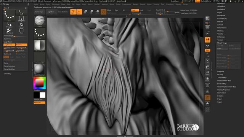
Task: Click the Export button in Tool palette
Action: tap(220, 102)
